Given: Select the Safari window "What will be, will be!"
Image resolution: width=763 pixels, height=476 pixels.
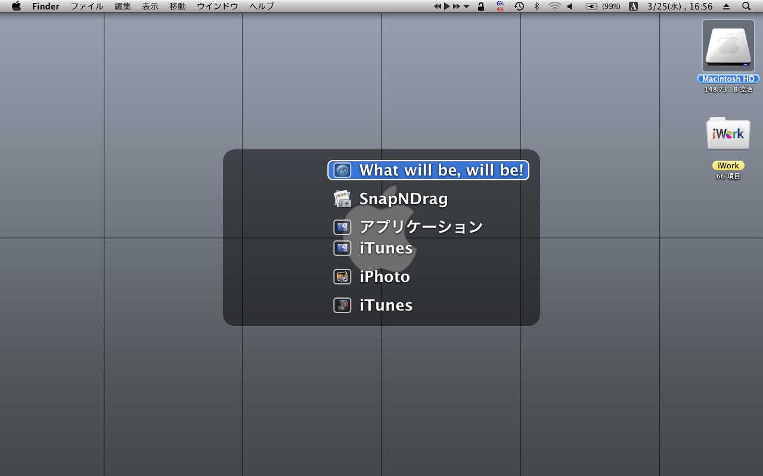Looking at the screenshot, I should click(428, 170).
